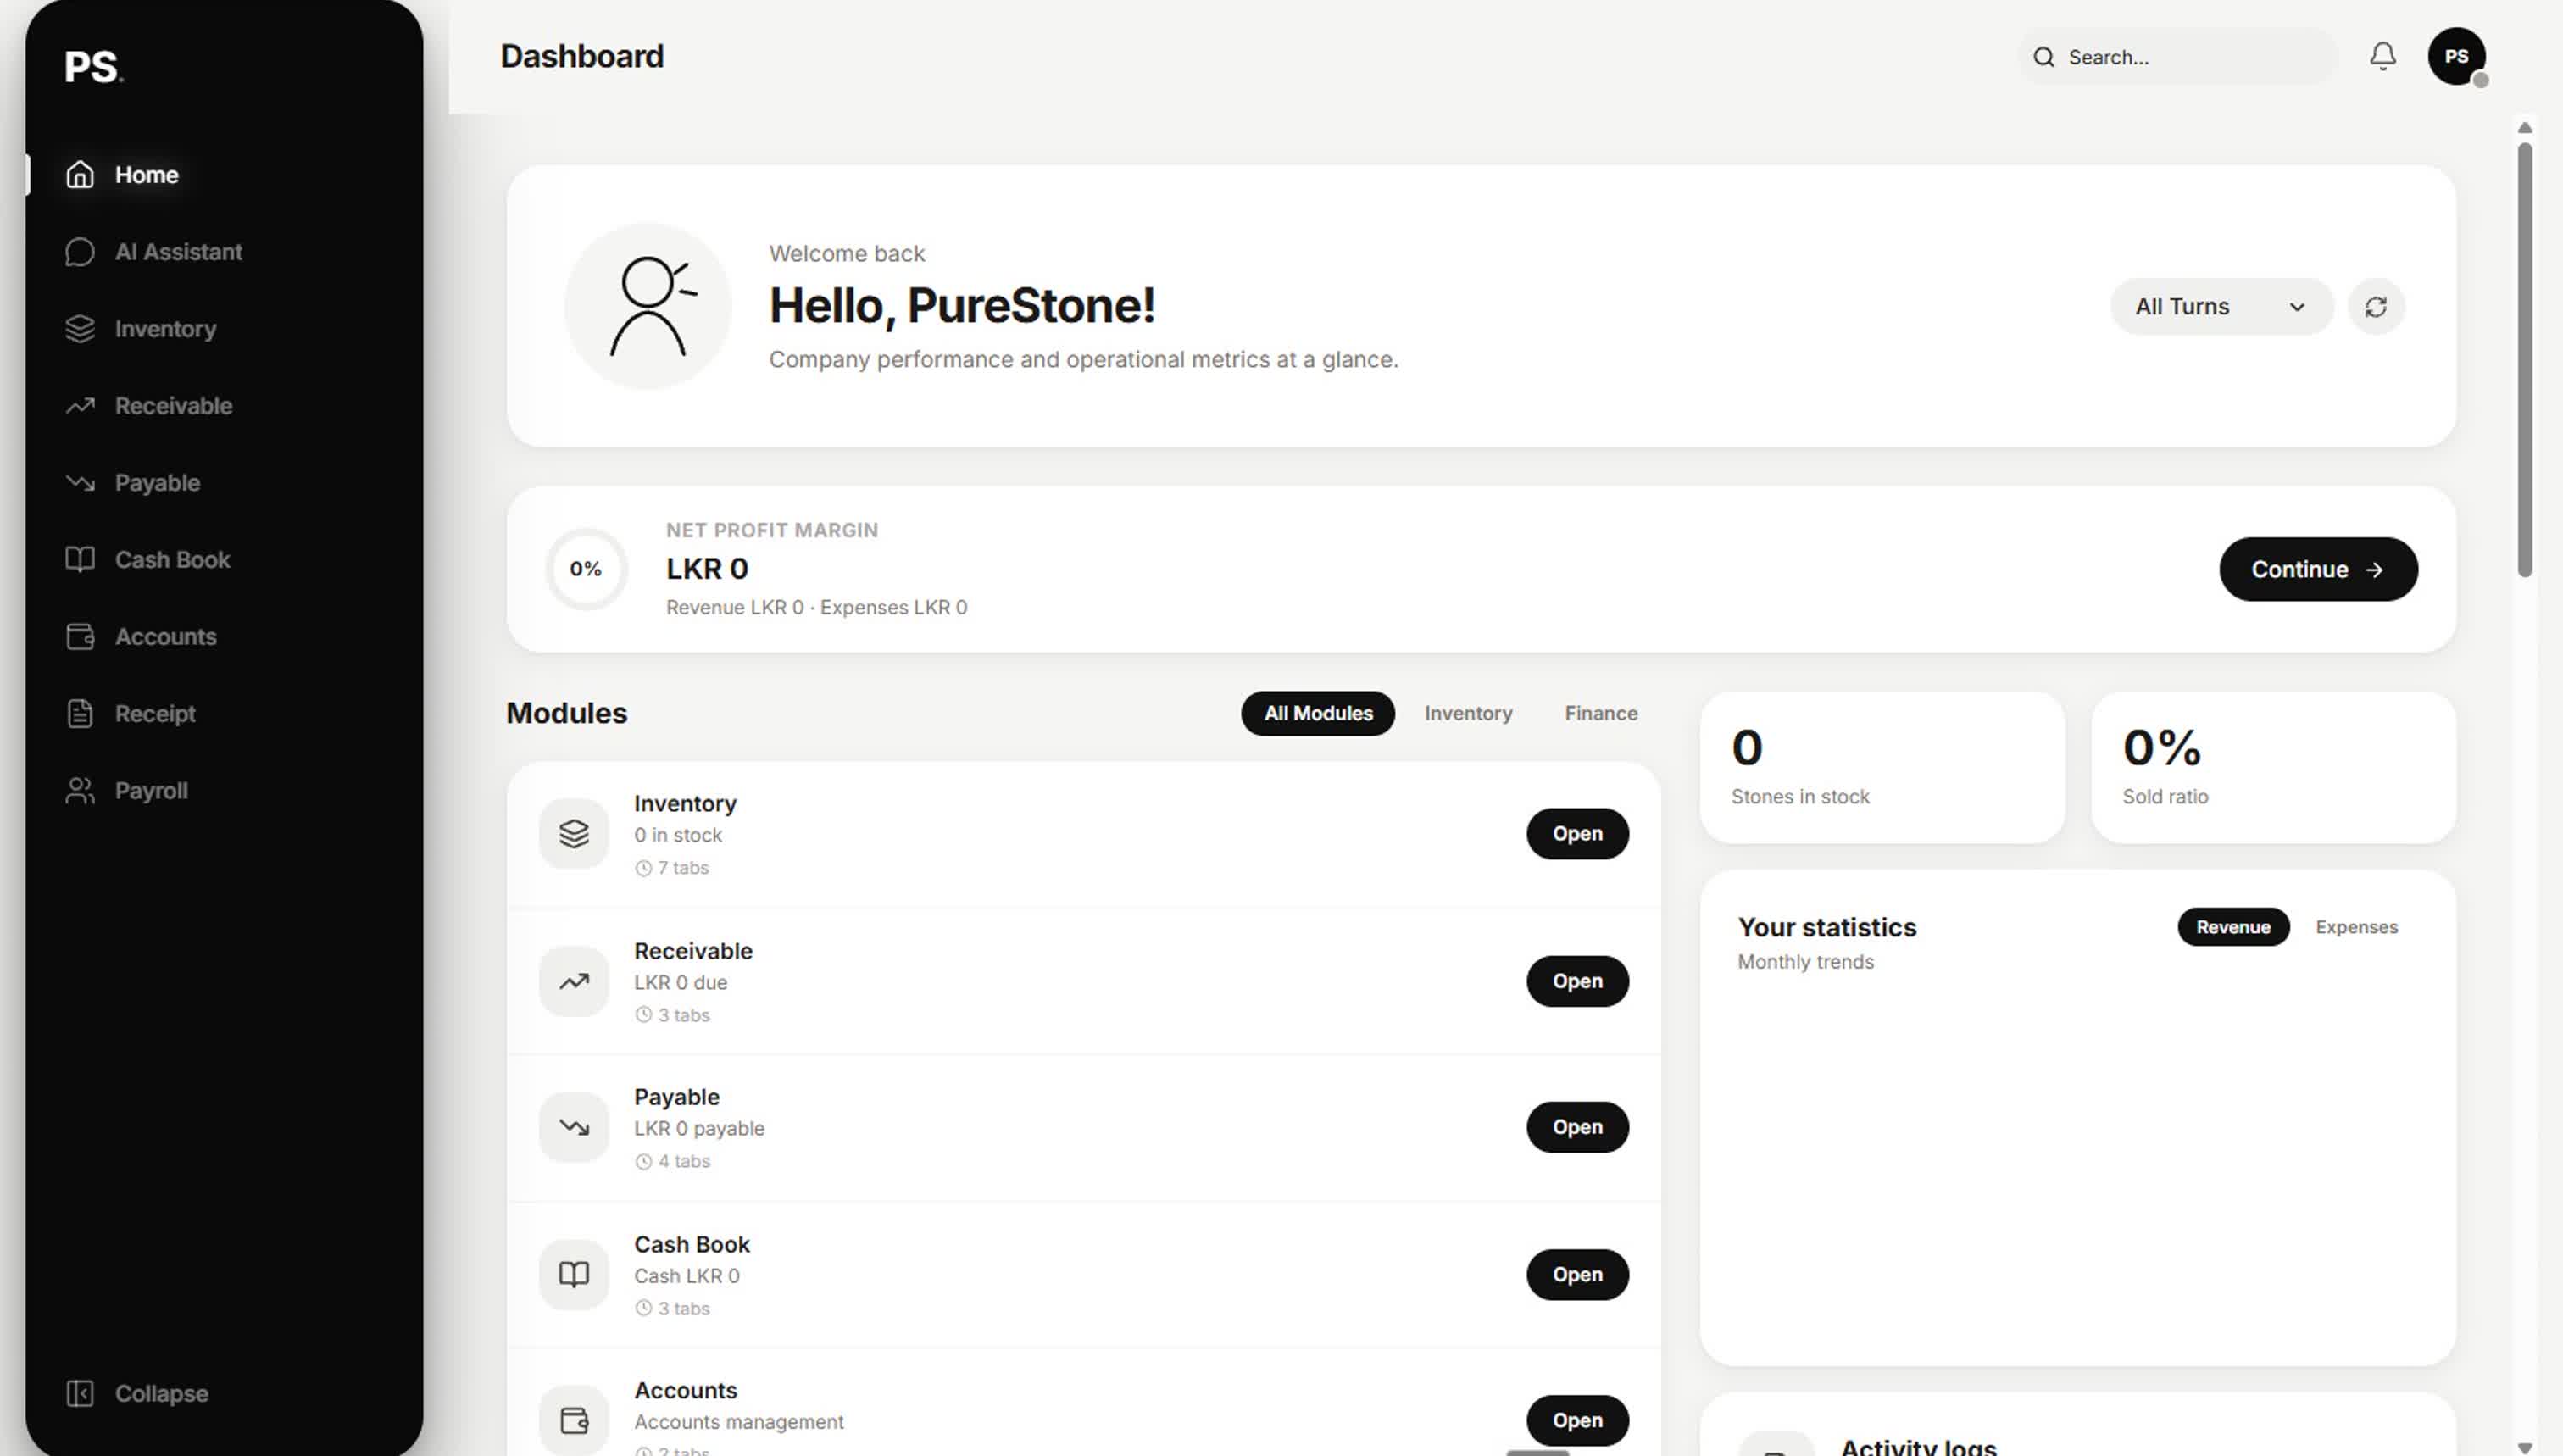Click the Cash Book sidebar icon
The height and width of the screenshot is (1456, 2563).
(x=80, y=560)
